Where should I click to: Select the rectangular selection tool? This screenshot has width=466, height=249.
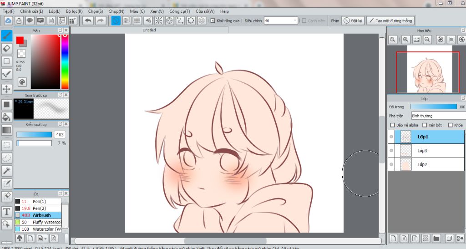pyautogui.click(x=7, y=145)
